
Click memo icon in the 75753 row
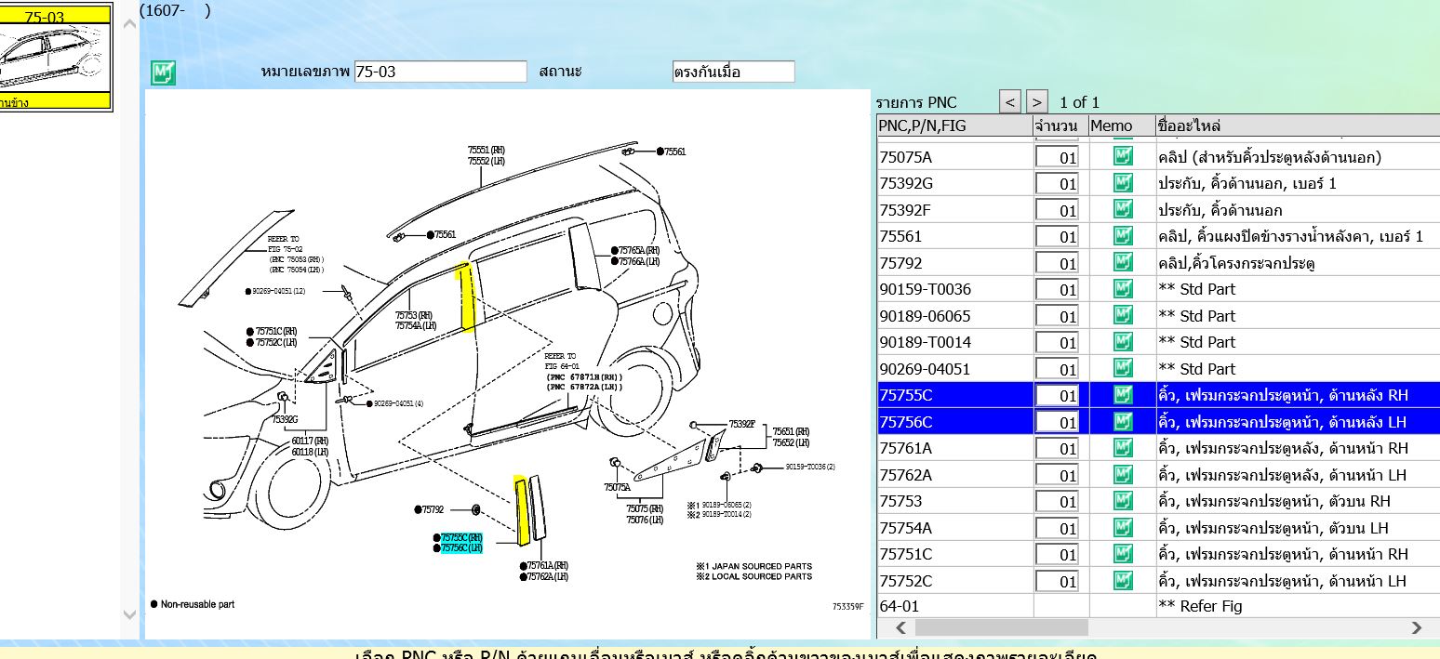point(1123,501)
